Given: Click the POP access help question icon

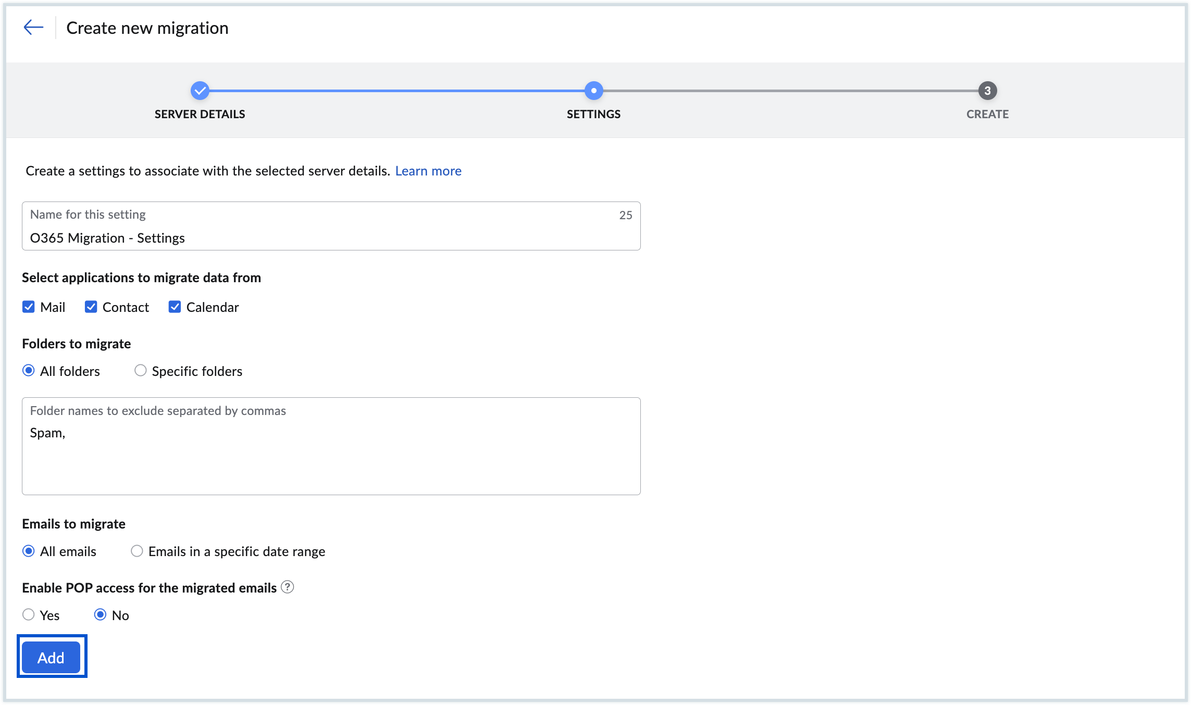Looking at the screenshot, I should [x=287, y=587].
